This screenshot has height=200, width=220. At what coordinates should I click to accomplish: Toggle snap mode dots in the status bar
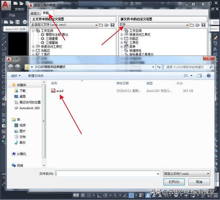pos(89,195)
